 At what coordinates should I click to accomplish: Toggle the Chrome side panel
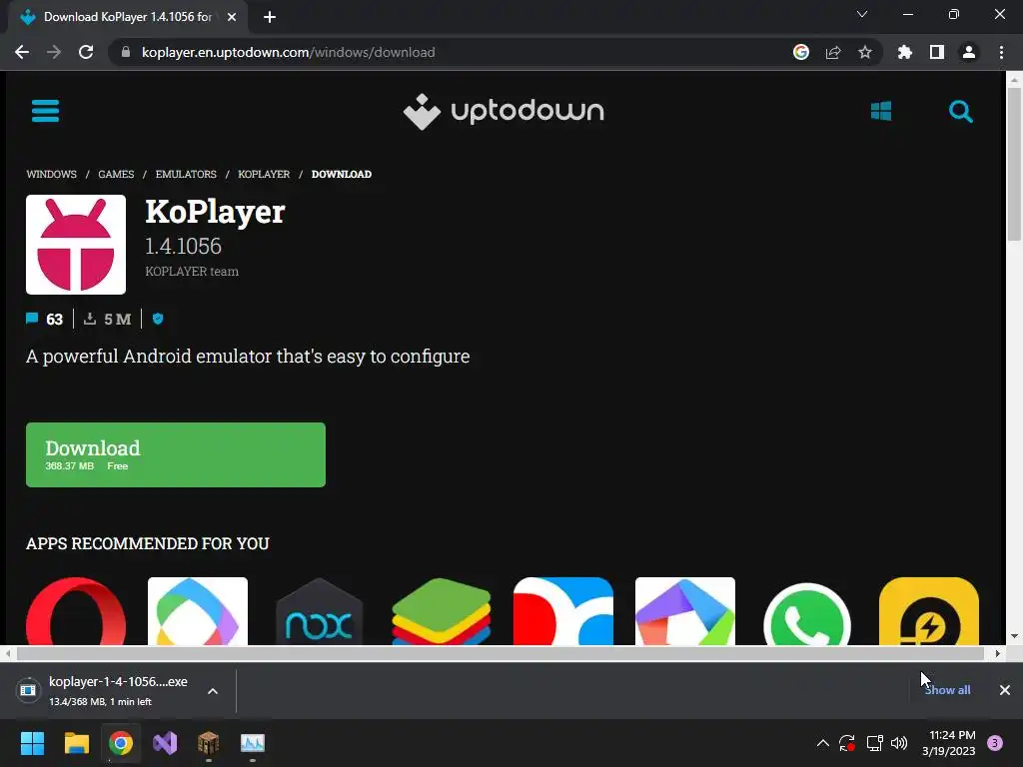point(936,52)
